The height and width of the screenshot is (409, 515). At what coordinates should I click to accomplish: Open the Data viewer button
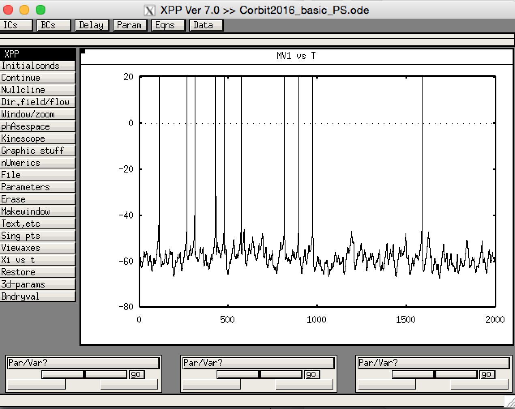[206, 25]
